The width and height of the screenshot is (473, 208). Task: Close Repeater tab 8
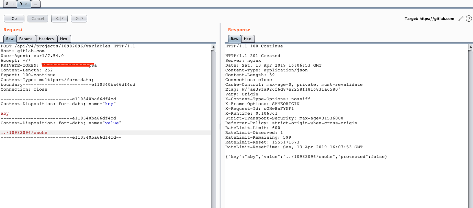point(12,4)
